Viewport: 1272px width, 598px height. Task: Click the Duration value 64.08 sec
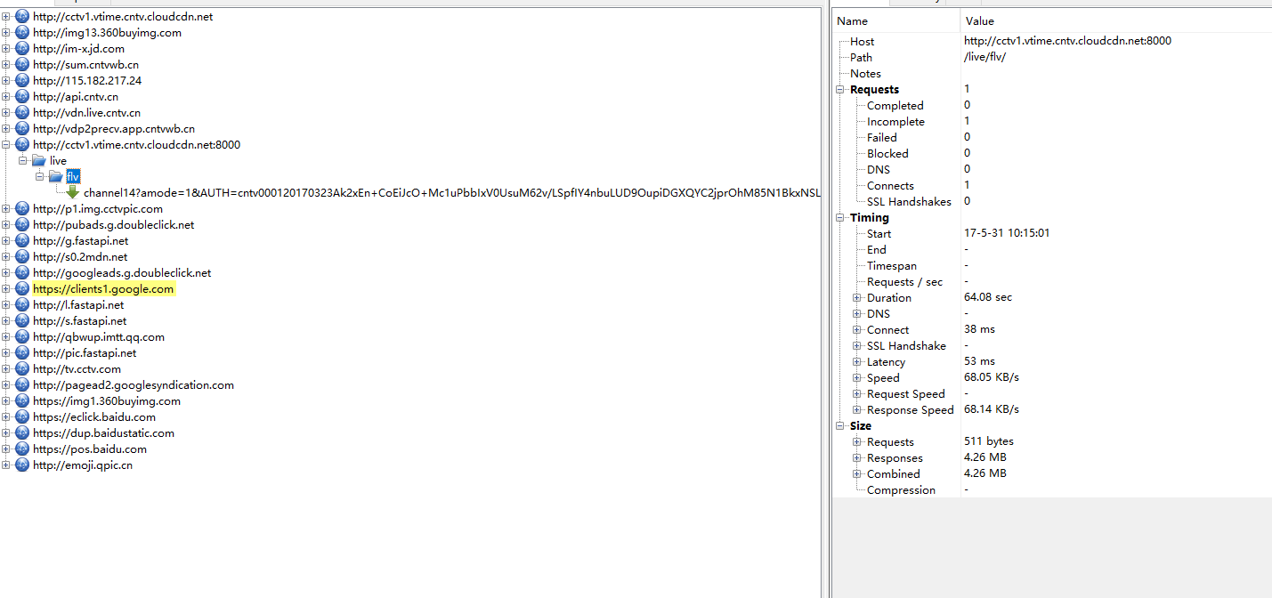click(x=988, y=297)
